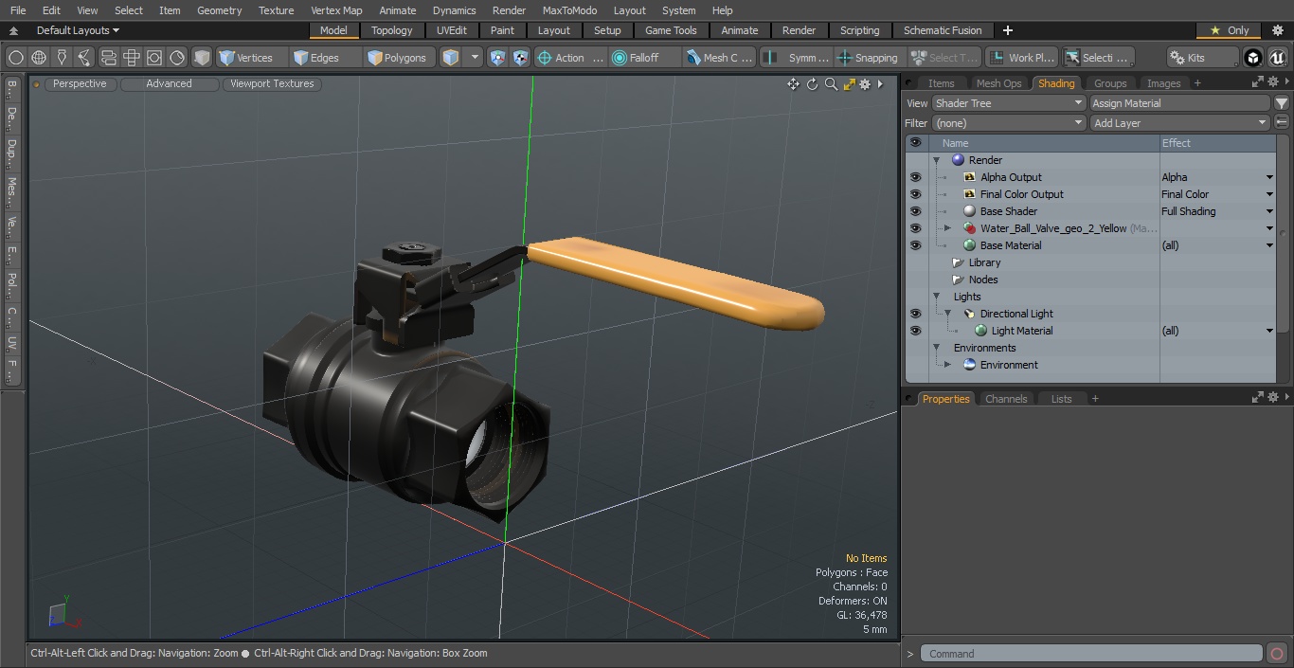Open the Geometry menu

click(219, 10)
